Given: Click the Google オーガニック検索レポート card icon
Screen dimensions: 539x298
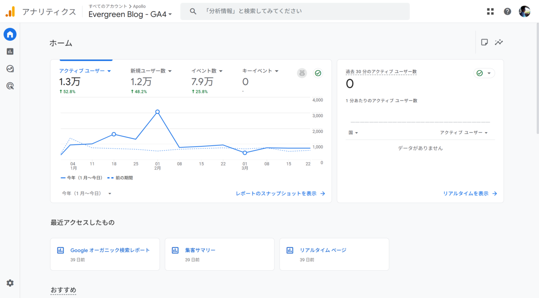Looking at the screenshot, I should [61, 250].
